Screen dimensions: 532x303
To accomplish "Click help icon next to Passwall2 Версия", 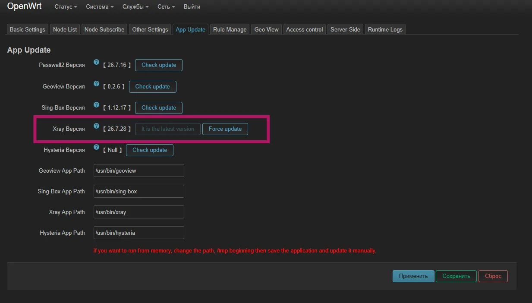I will tap(97, 62).
